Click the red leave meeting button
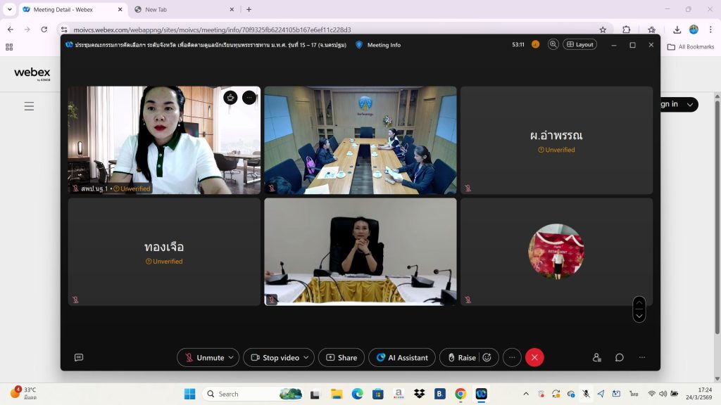 click(534, 357)
